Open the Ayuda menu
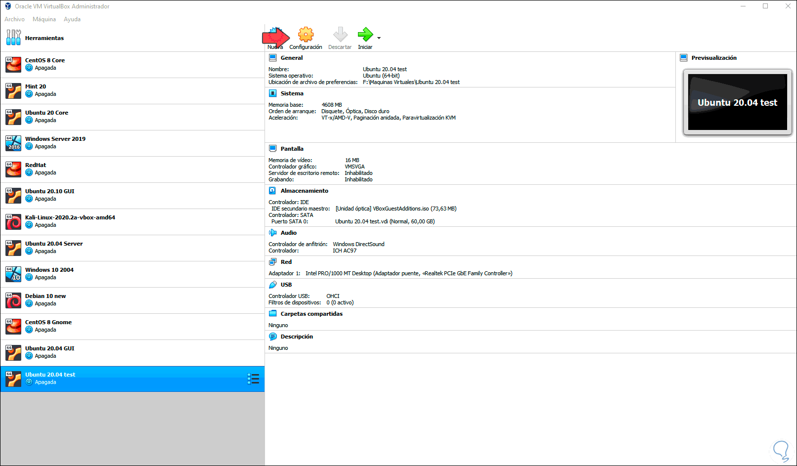The height and width of the screenshot is (466, 797). 72,19
